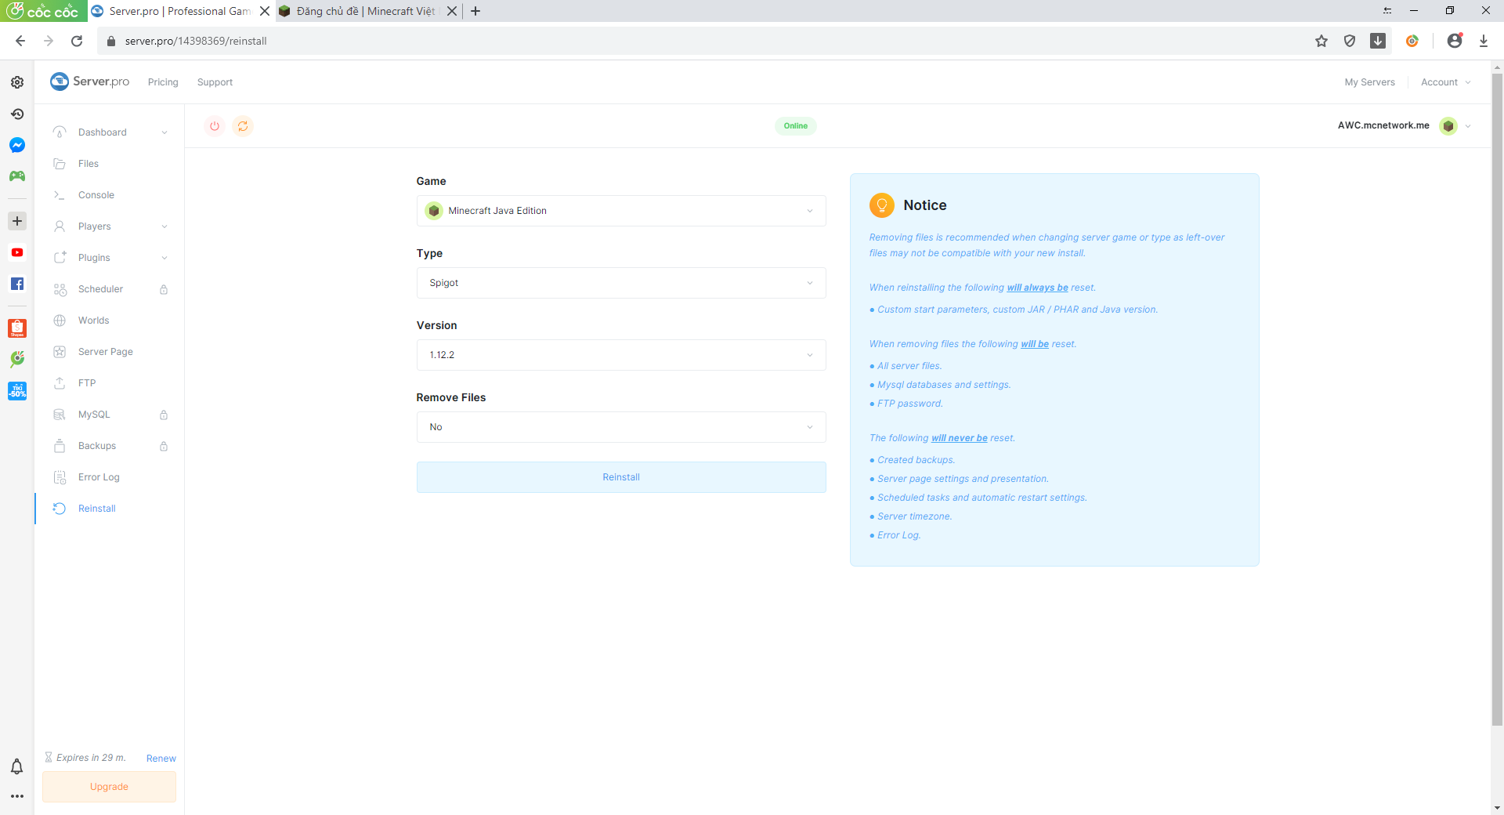Viewport: 1504px width, 815px height.
Task: Open notifications bell in sidebar
Action: 16,766
